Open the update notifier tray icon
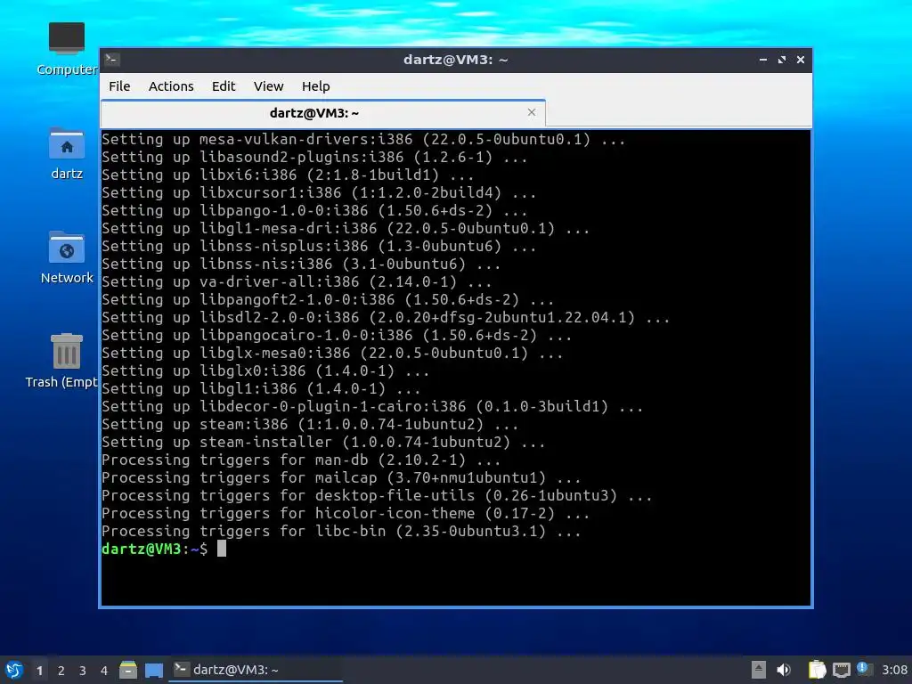This screenshot has height=684, width=912. (864, 669)
